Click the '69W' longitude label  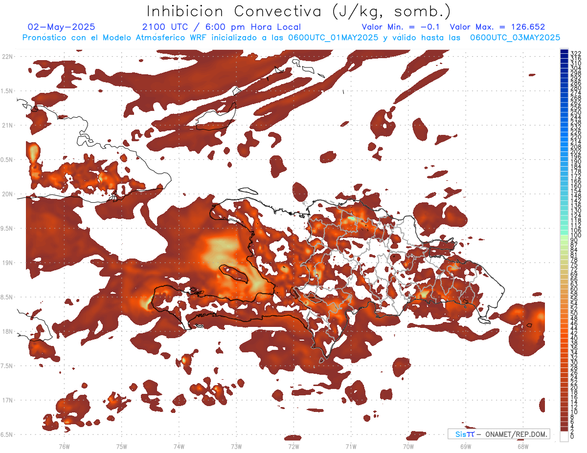[466, 447]
